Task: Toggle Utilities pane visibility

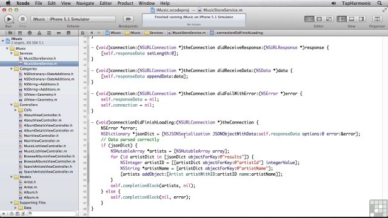Action: (x=361, y=19)
